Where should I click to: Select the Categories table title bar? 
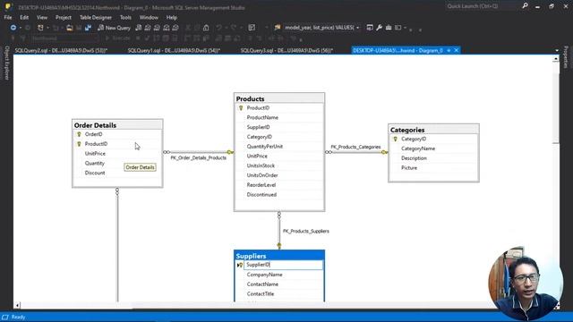point(433,130)
